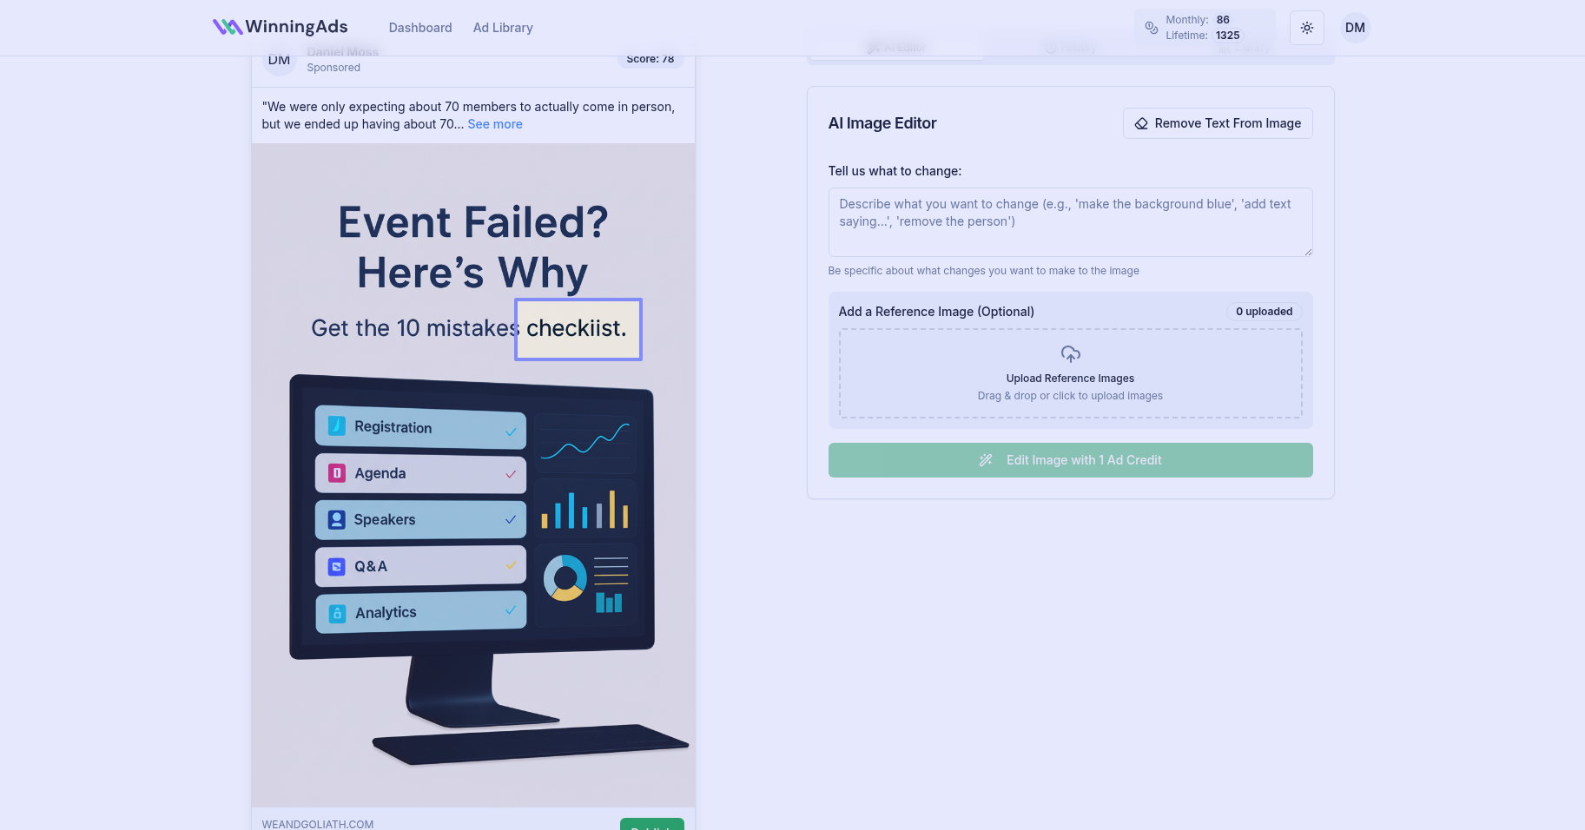Go to the Ad Library

click(503, 28)
